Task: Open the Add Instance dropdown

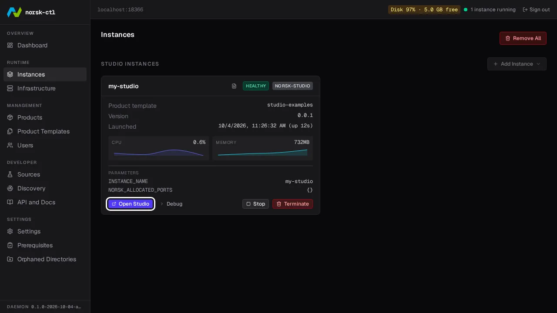Action: click(x=517, y=64)
